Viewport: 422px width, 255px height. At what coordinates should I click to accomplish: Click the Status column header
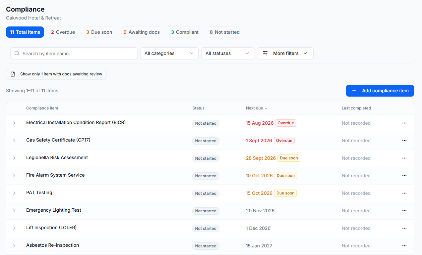pos(198,108)
